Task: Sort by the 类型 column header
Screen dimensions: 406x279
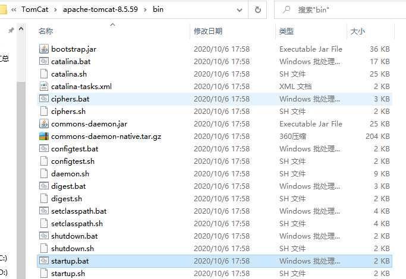Action: [x=287, y=31]
